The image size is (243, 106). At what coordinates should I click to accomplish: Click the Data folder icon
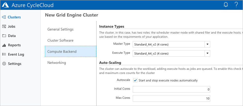coord(4,36)
